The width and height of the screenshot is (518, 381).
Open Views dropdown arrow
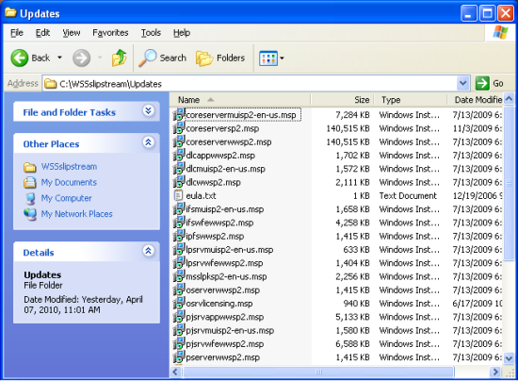(282, 58)
